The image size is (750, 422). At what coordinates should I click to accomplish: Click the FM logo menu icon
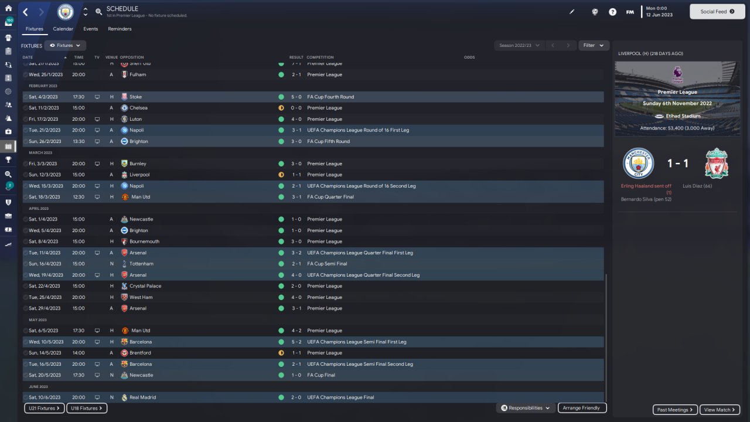coord(630,12)
